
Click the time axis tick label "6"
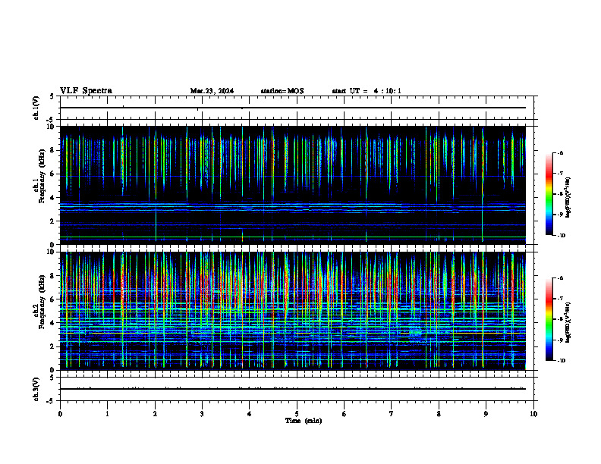pos(344,414)
